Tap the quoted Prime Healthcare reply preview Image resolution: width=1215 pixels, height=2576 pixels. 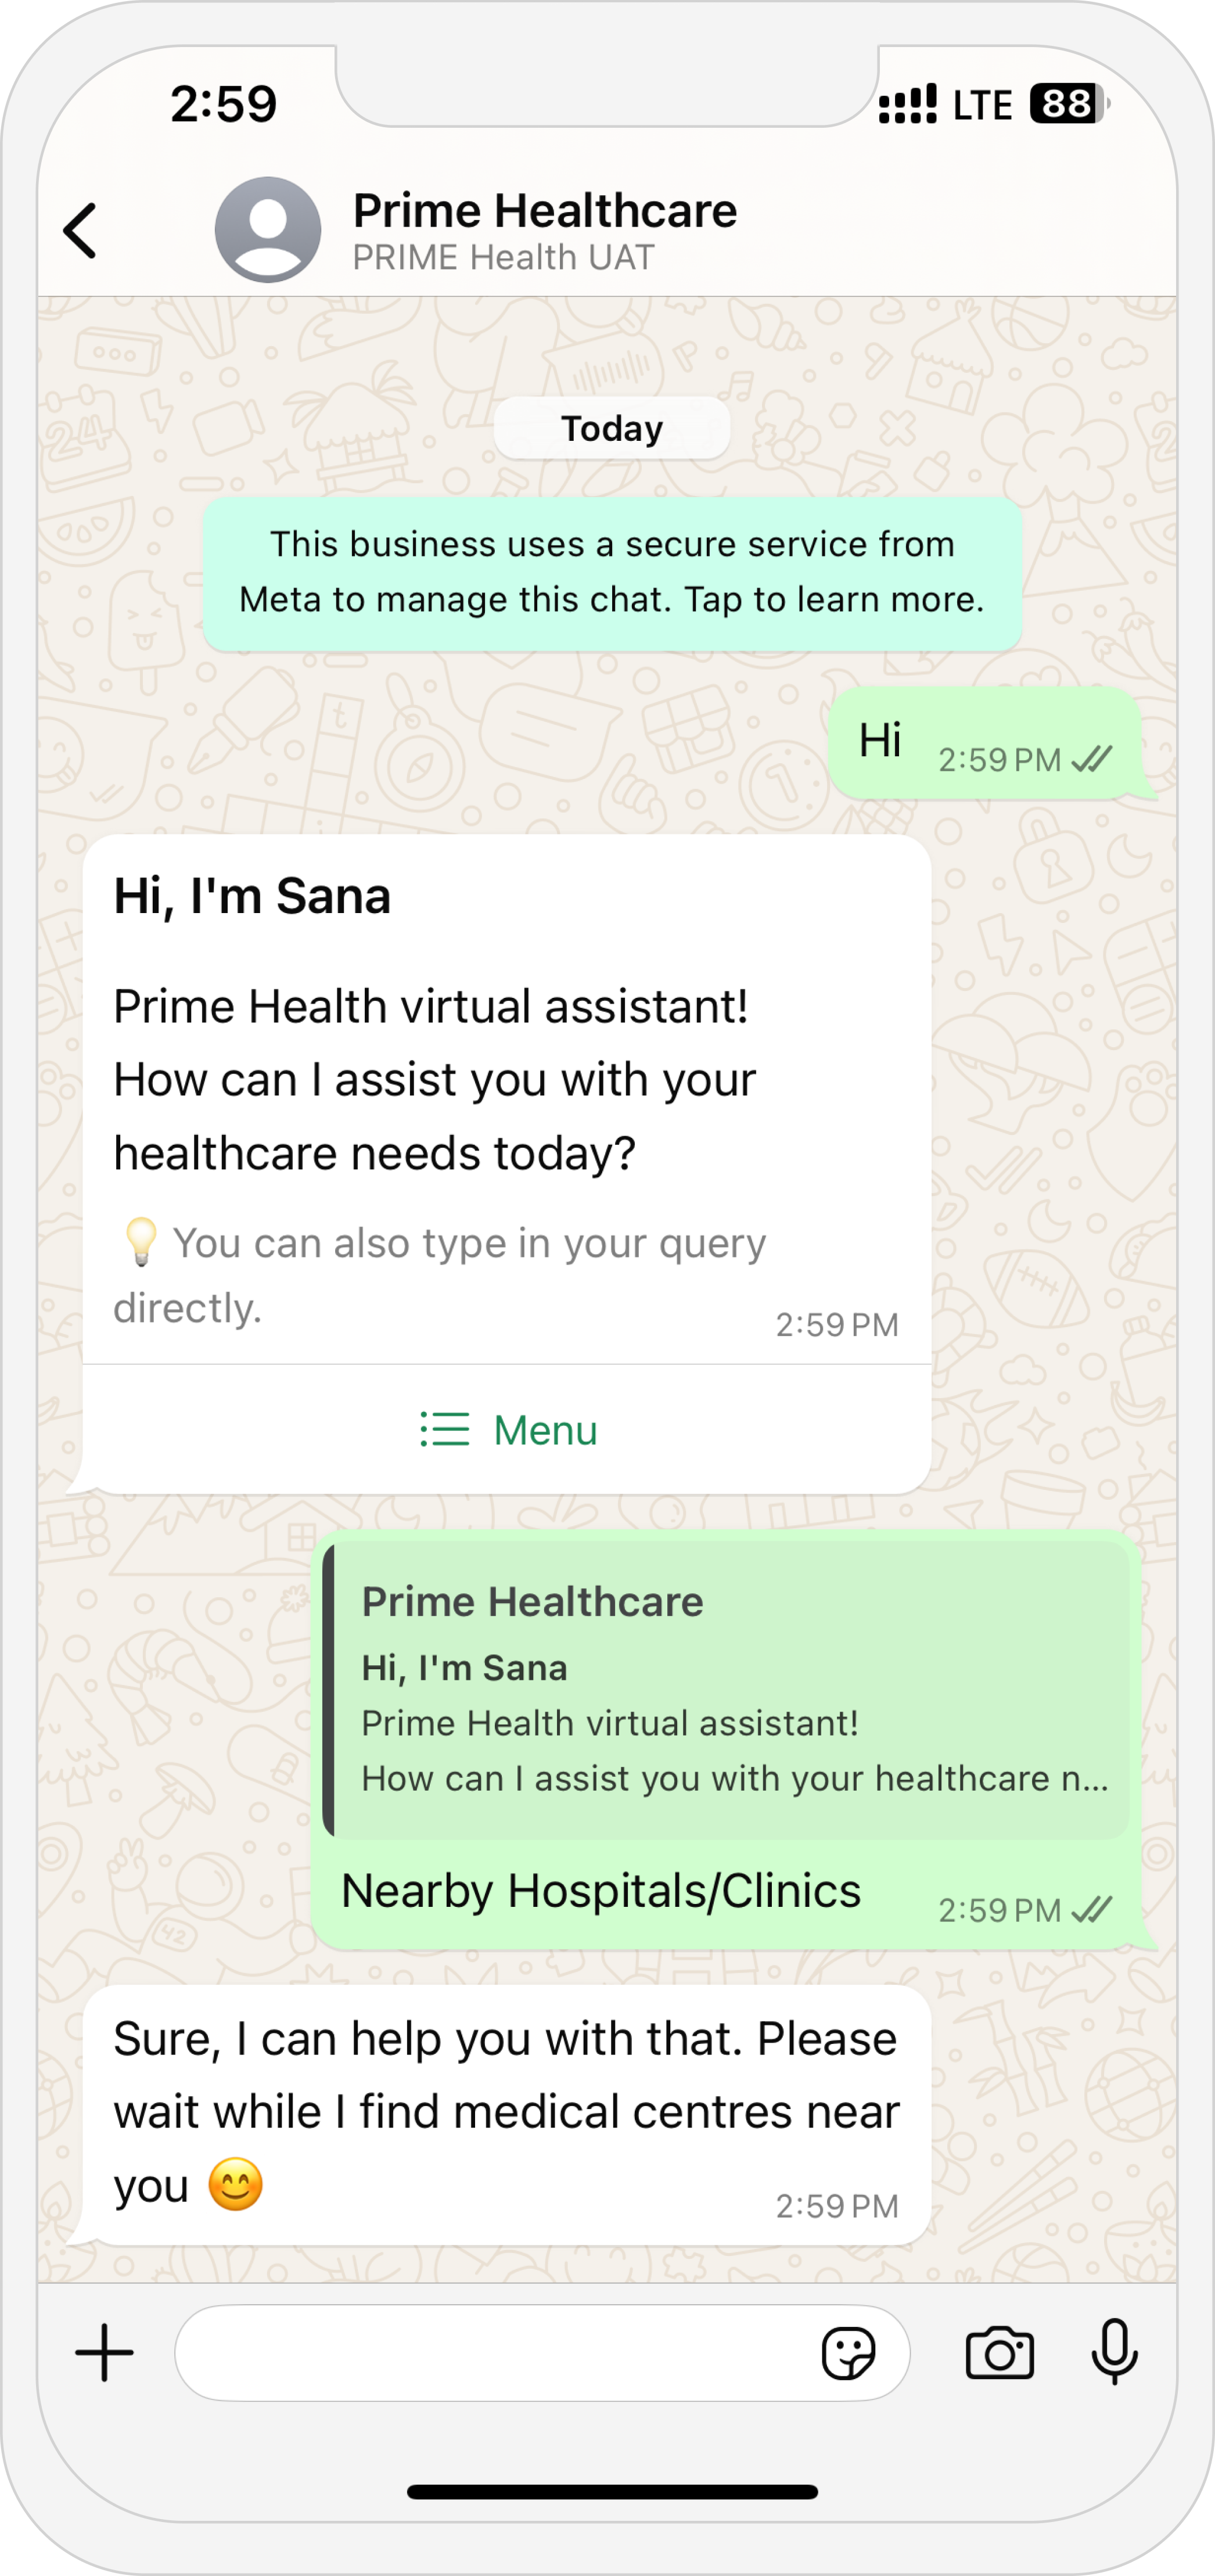[x=727, y=1689]
